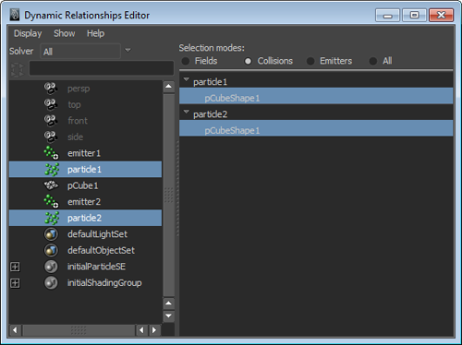Open the Display menu

[x=28, y=33]
